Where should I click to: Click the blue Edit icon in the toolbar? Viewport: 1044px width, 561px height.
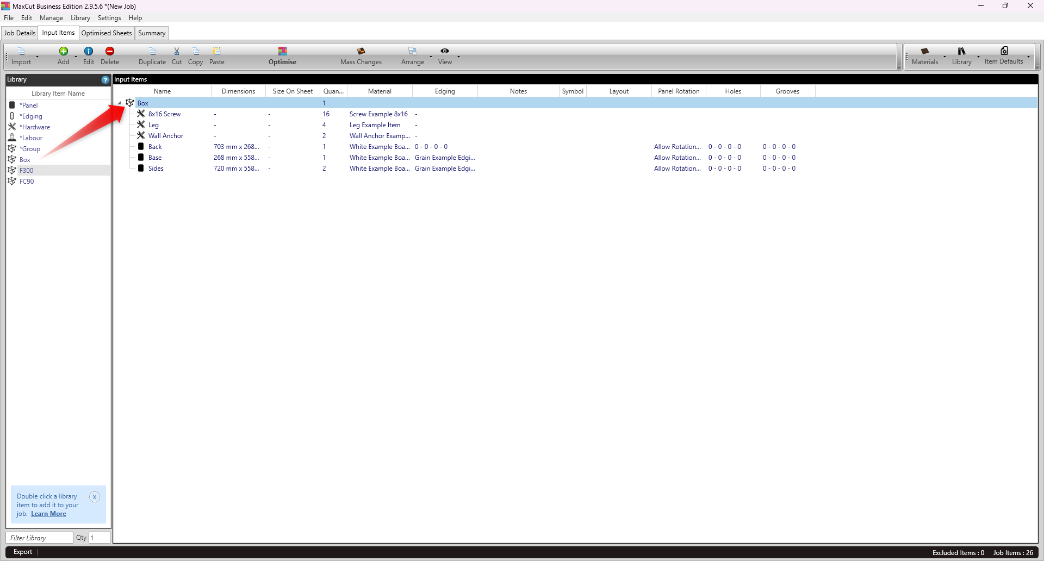click(89, 51)
